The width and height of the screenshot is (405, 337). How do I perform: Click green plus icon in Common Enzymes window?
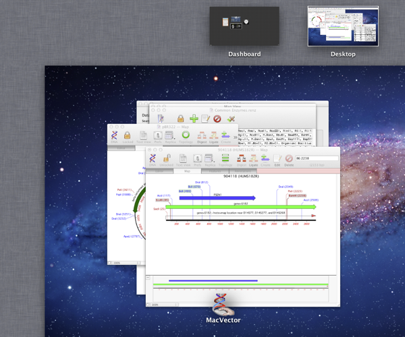(194, 119)
